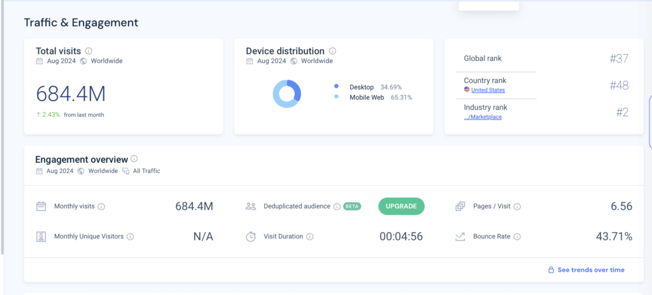Click the BETA badge
652x295 pixels.
tap(352, 207)
